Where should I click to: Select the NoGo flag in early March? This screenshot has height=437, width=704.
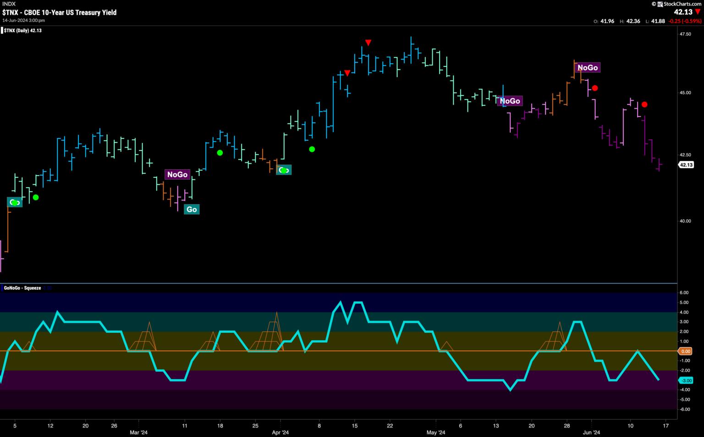pos(177,175)
